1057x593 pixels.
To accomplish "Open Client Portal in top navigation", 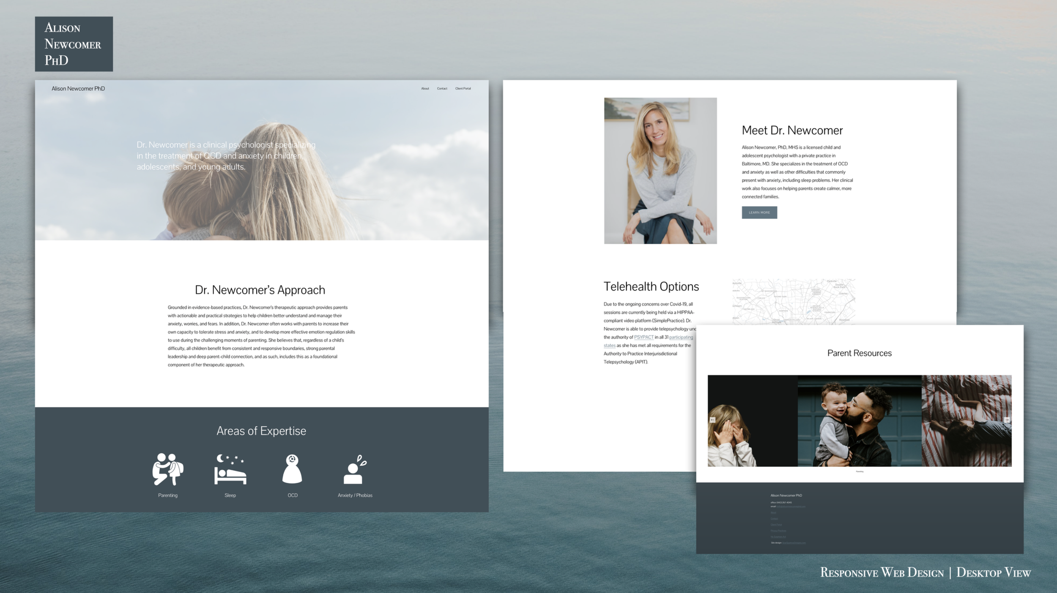I will [463, 89].
